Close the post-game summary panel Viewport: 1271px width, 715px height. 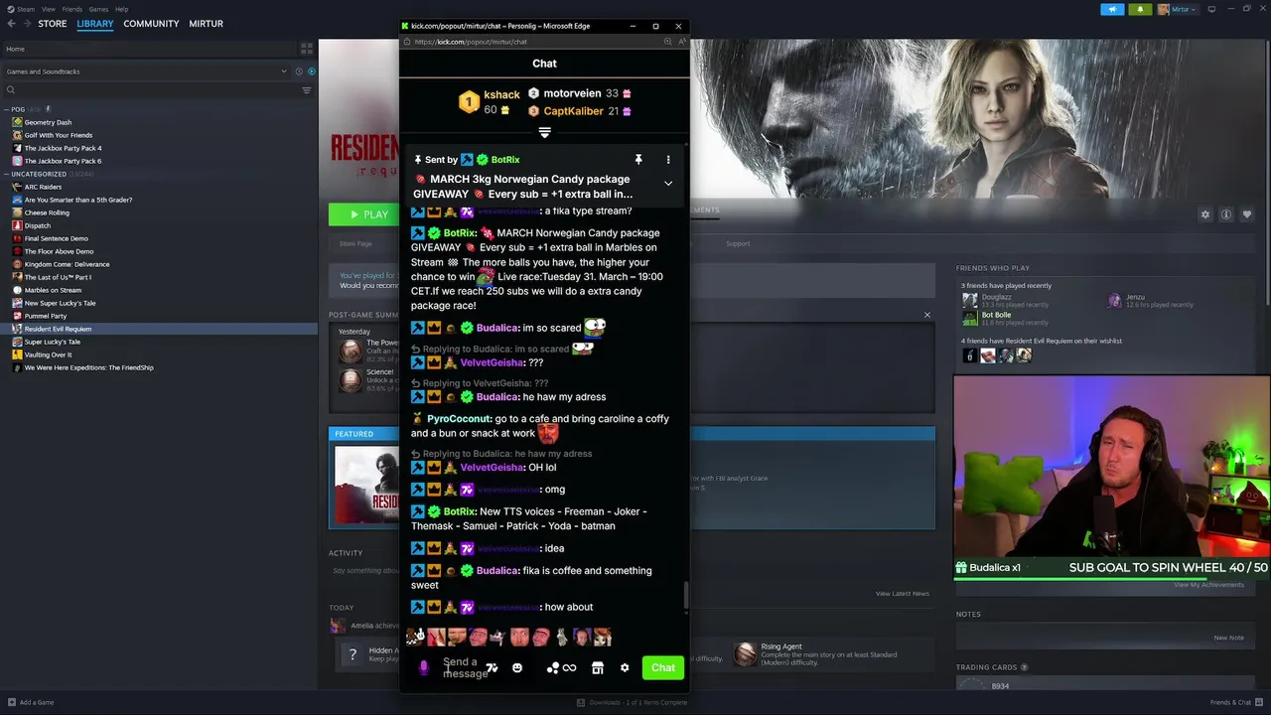click(927, 315)
